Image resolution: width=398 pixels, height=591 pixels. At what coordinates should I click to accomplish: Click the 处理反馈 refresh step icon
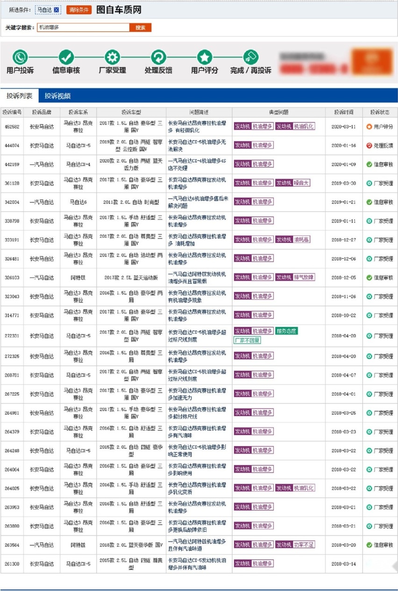[x=158, y=57]
